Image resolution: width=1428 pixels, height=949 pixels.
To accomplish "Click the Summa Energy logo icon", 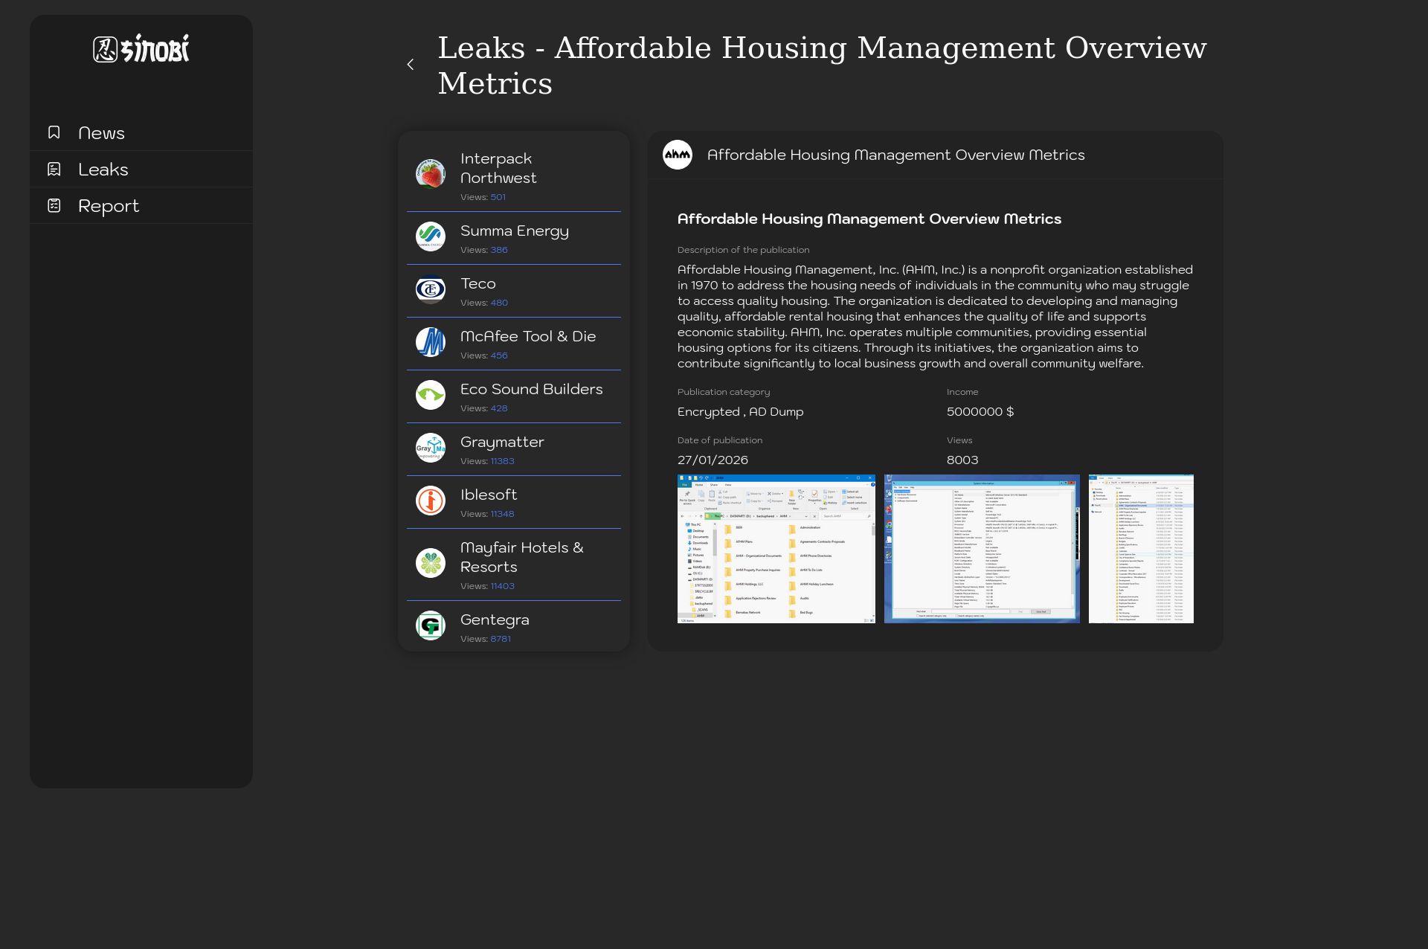I will click(x=431, y=237).
